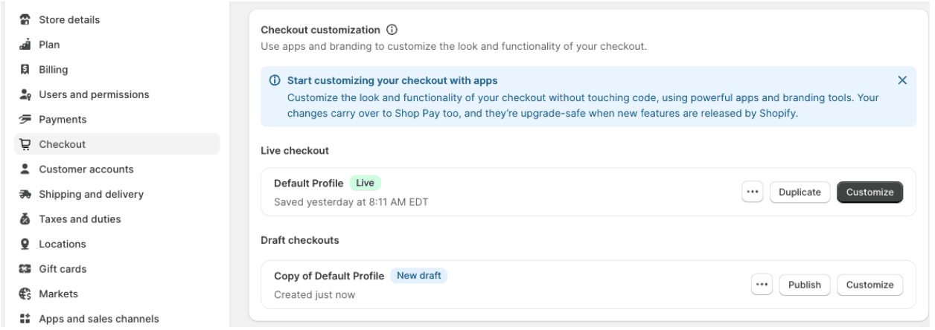The width and height of the screenshot is (935, 330).
Task: Click the info icon beside Checkout customization
Action: pyautogui.click(x=392, y=30)
